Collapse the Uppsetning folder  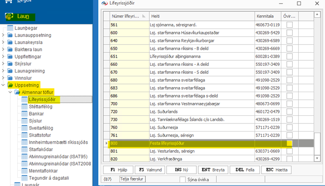4,85
